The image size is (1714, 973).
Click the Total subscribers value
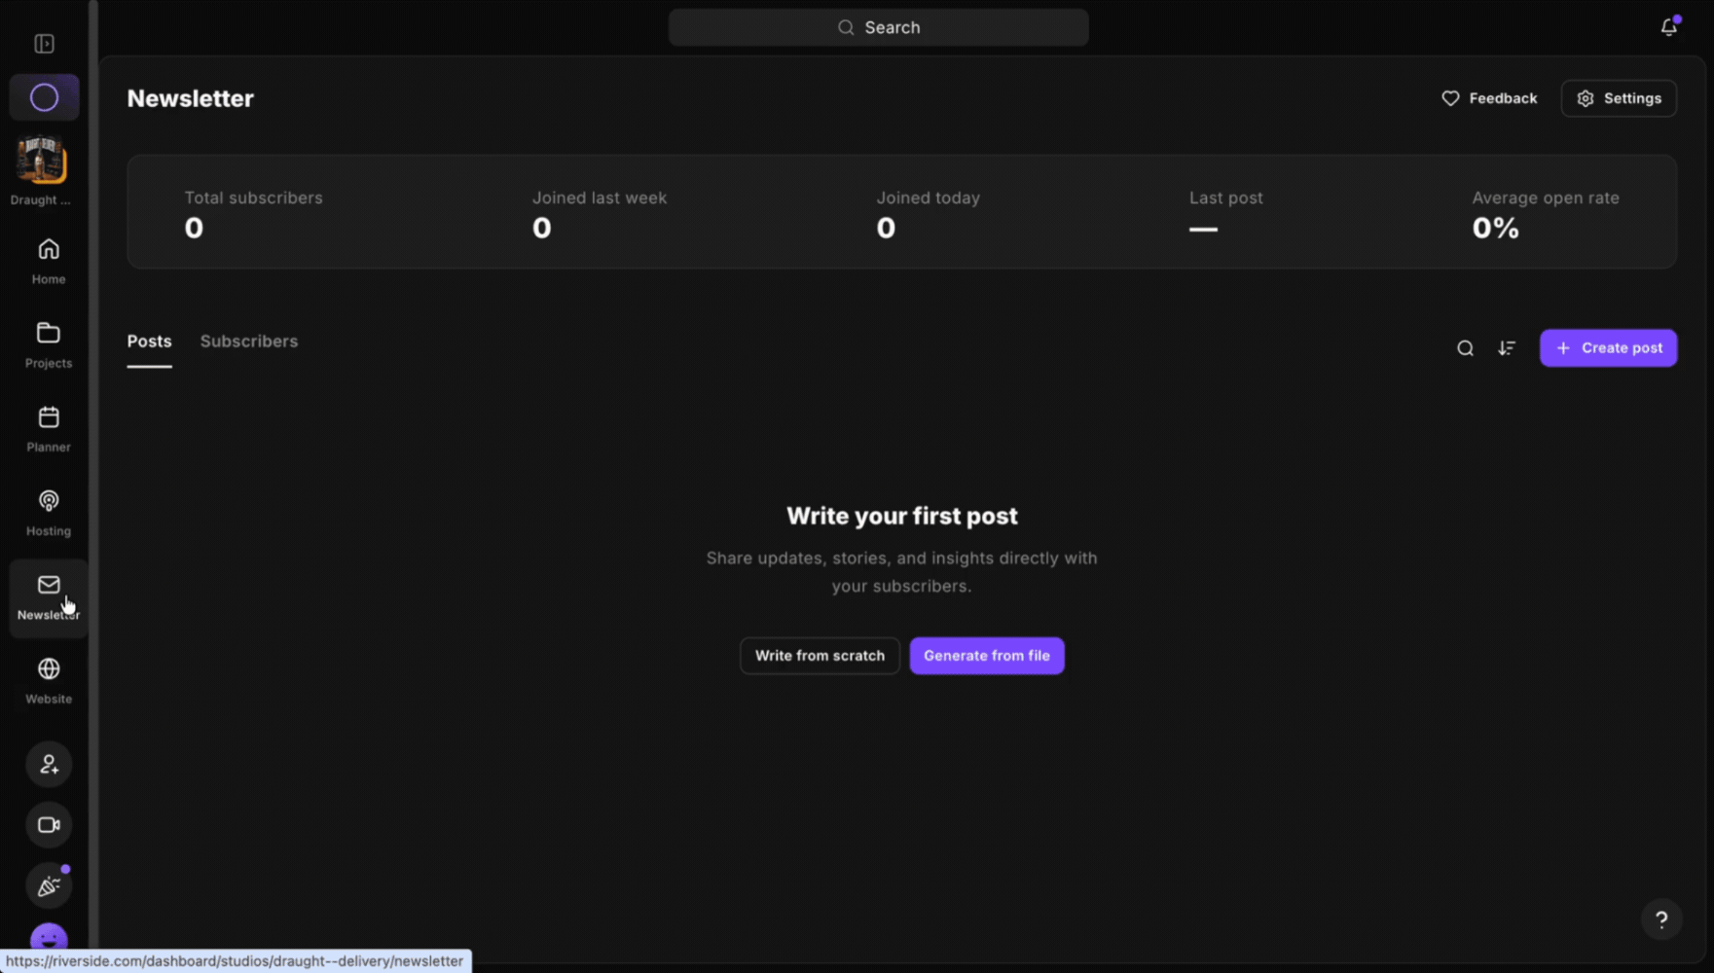(x=194, y=228)
